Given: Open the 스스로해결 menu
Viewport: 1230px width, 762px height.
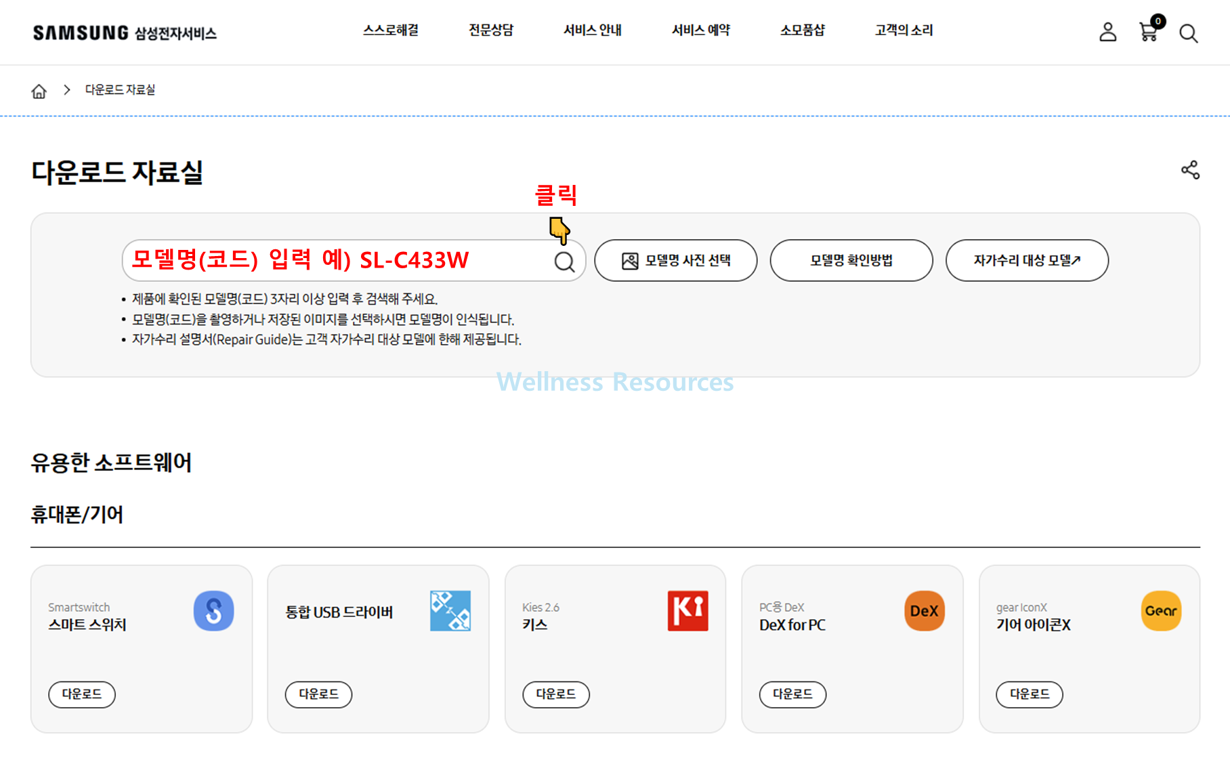Looking at the screenshot, I should 391,30.
